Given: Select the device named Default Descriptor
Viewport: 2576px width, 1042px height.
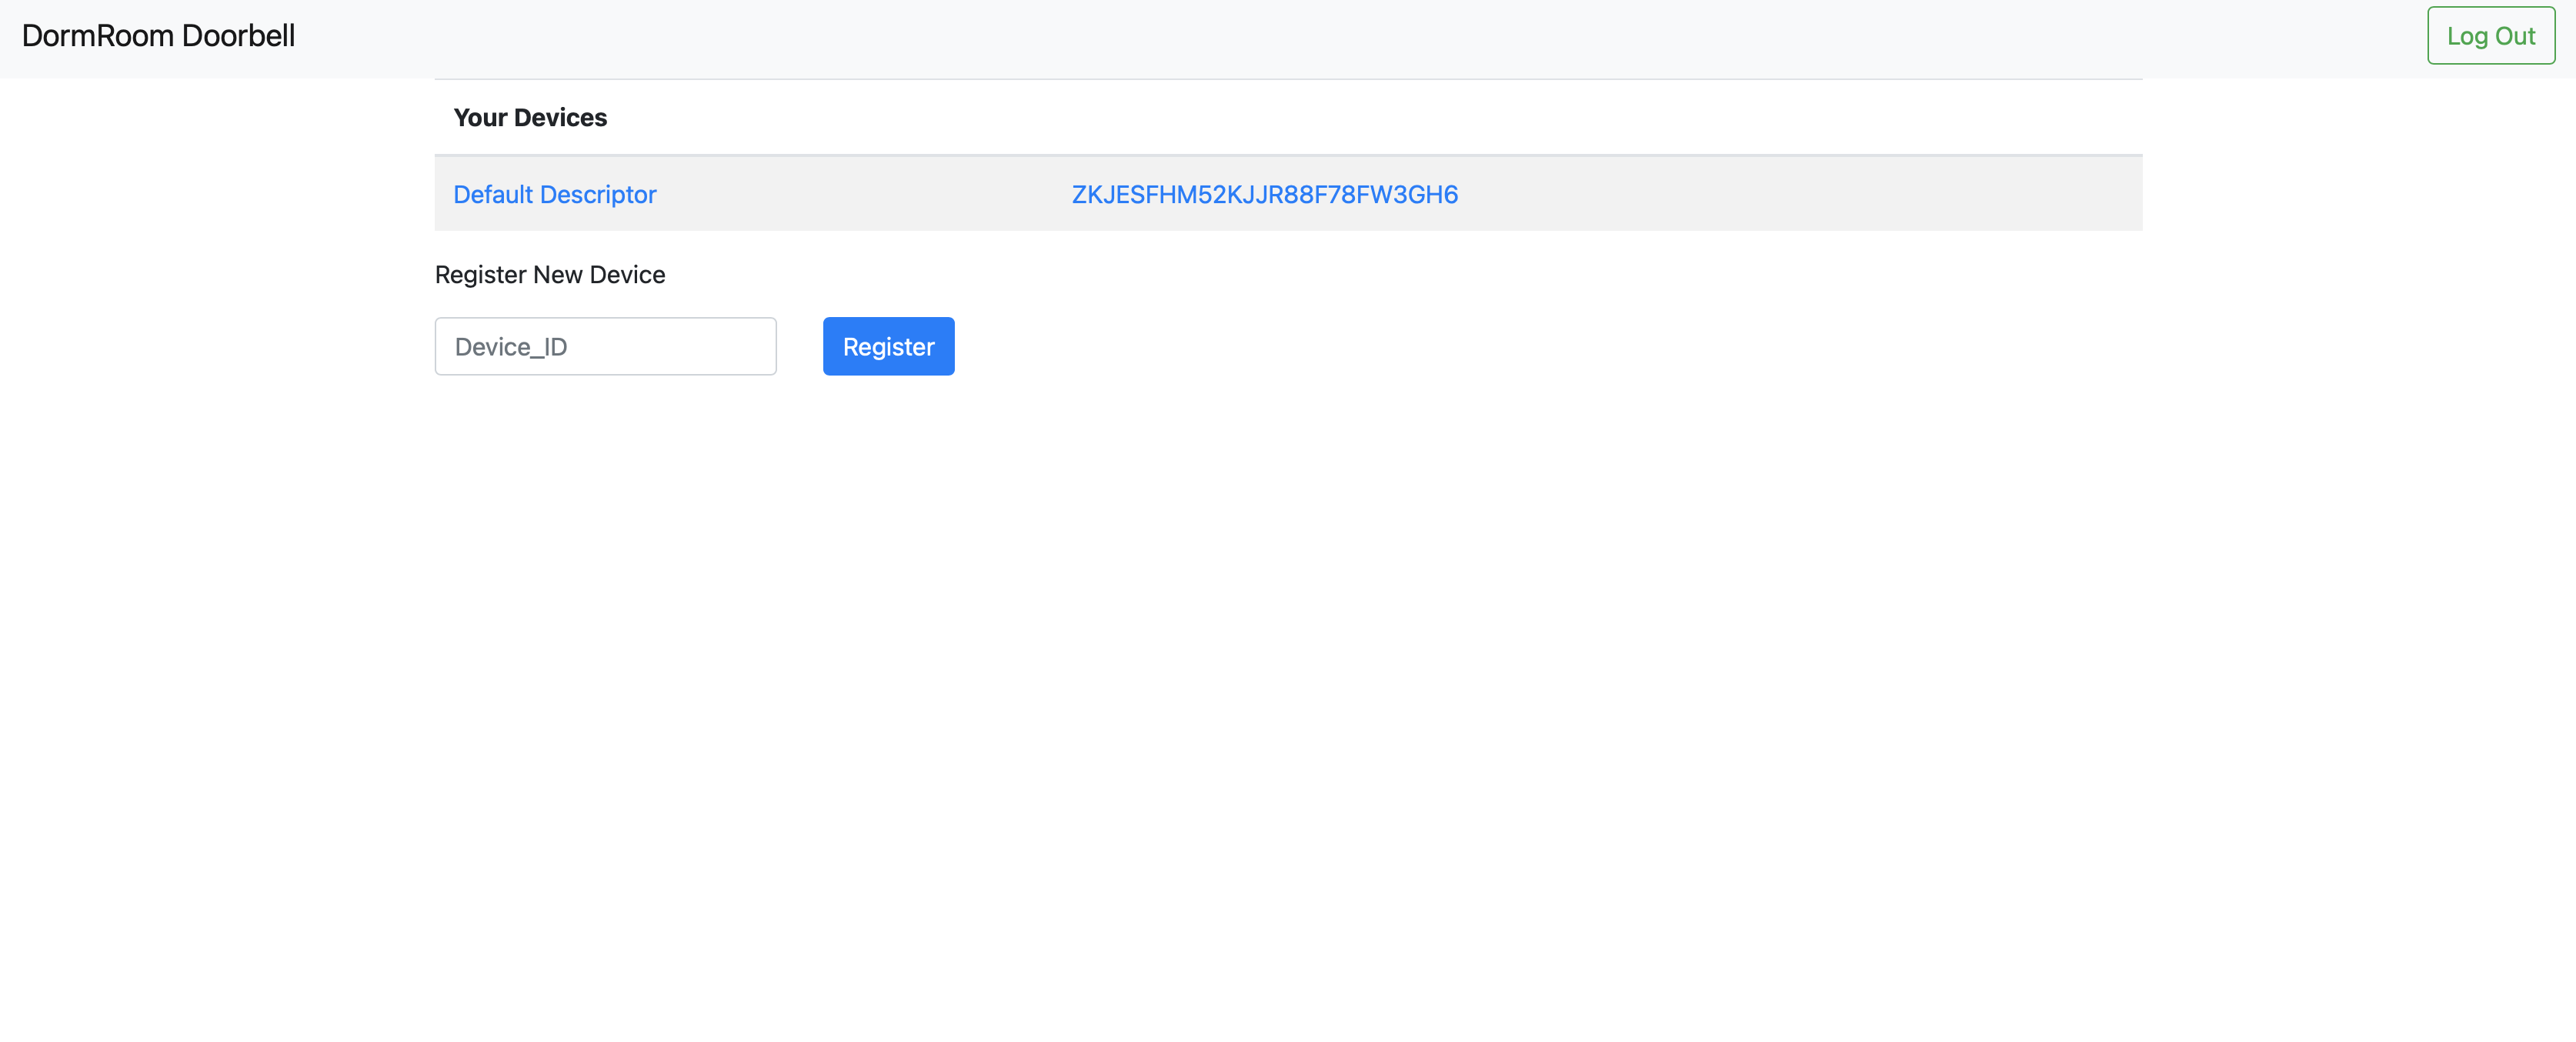Looking at the screenshot, I should tap(554, 194).
